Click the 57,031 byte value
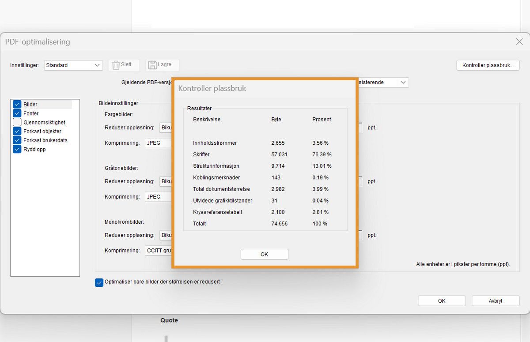The width and height of the screenshot is (530, 342). pos(279,154)
